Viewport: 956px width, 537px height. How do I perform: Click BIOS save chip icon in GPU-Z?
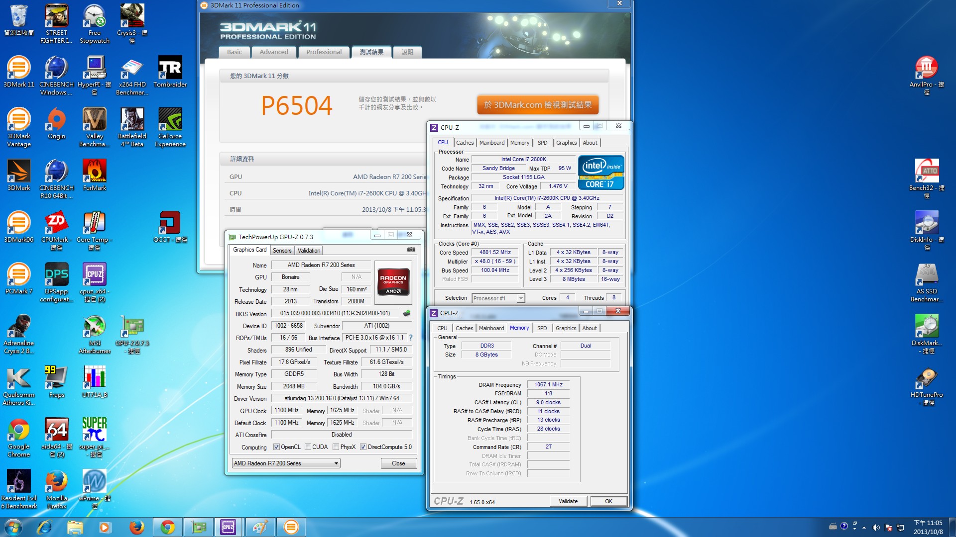click(x=407, y=313)
